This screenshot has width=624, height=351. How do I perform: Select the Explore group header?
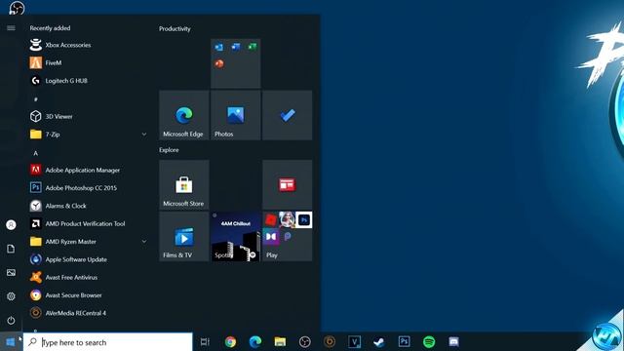click(169, 150)
